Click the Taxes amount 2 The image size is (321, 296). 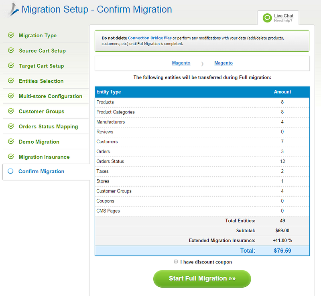pos(282,171)
